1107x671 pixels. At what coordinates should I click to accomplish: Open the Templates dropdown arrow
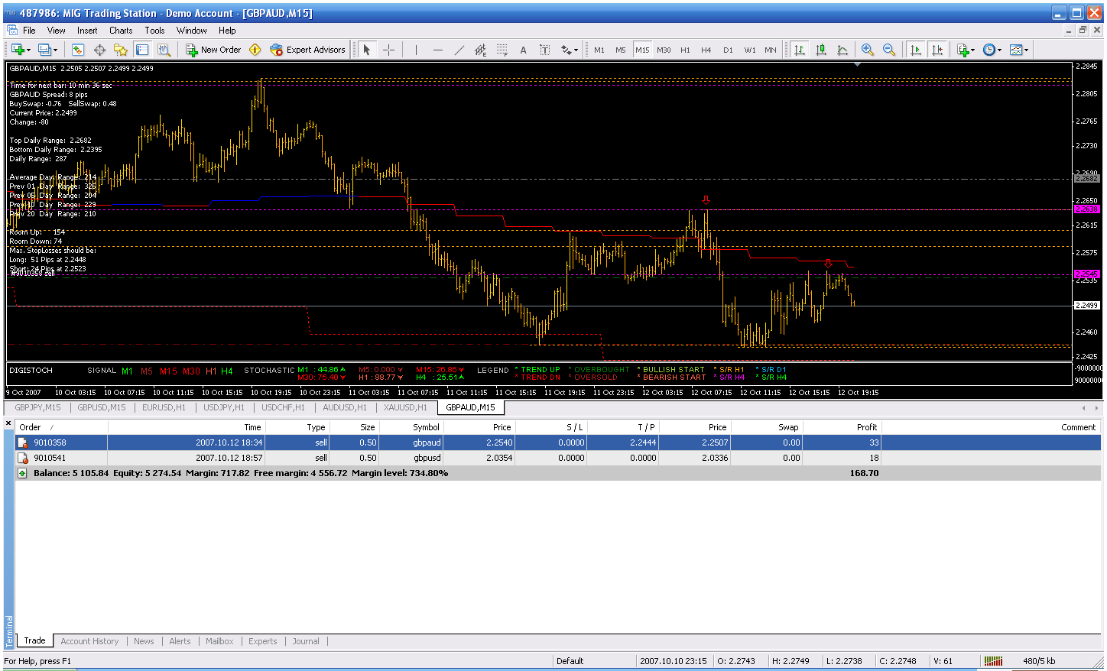pos(1026,50)
